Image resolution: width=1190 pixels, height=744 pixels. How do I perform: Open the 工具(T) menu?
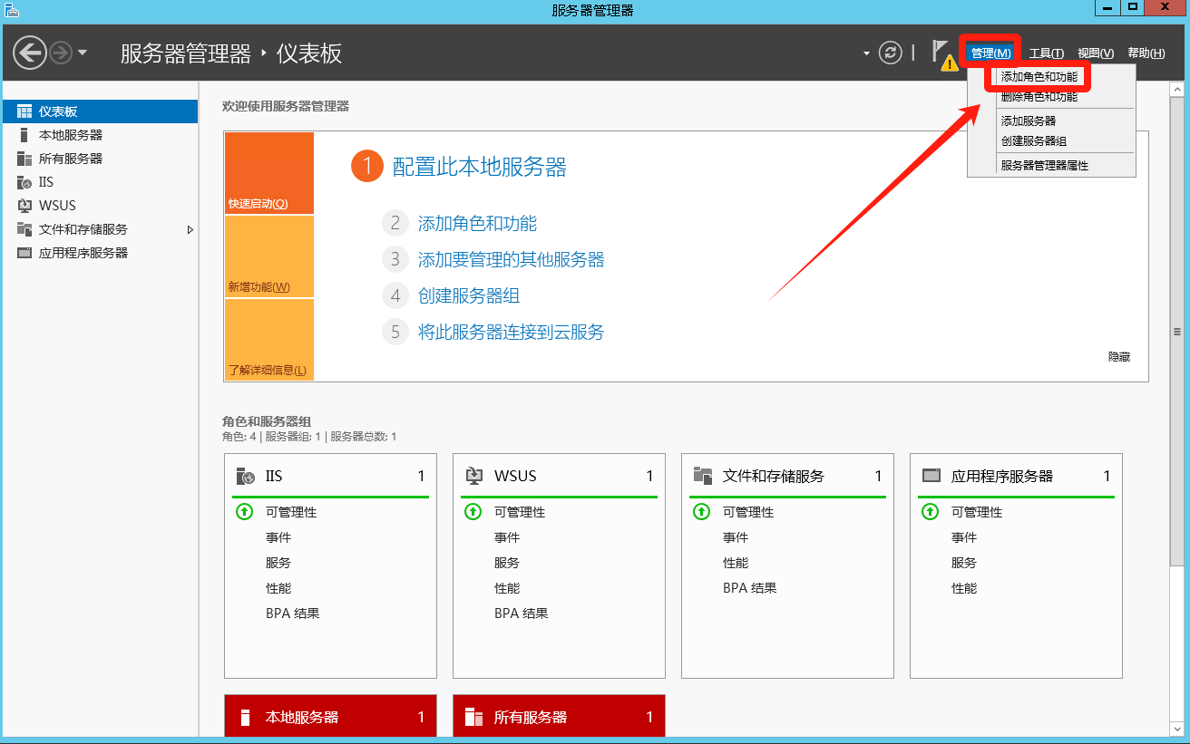(1046, 53)
